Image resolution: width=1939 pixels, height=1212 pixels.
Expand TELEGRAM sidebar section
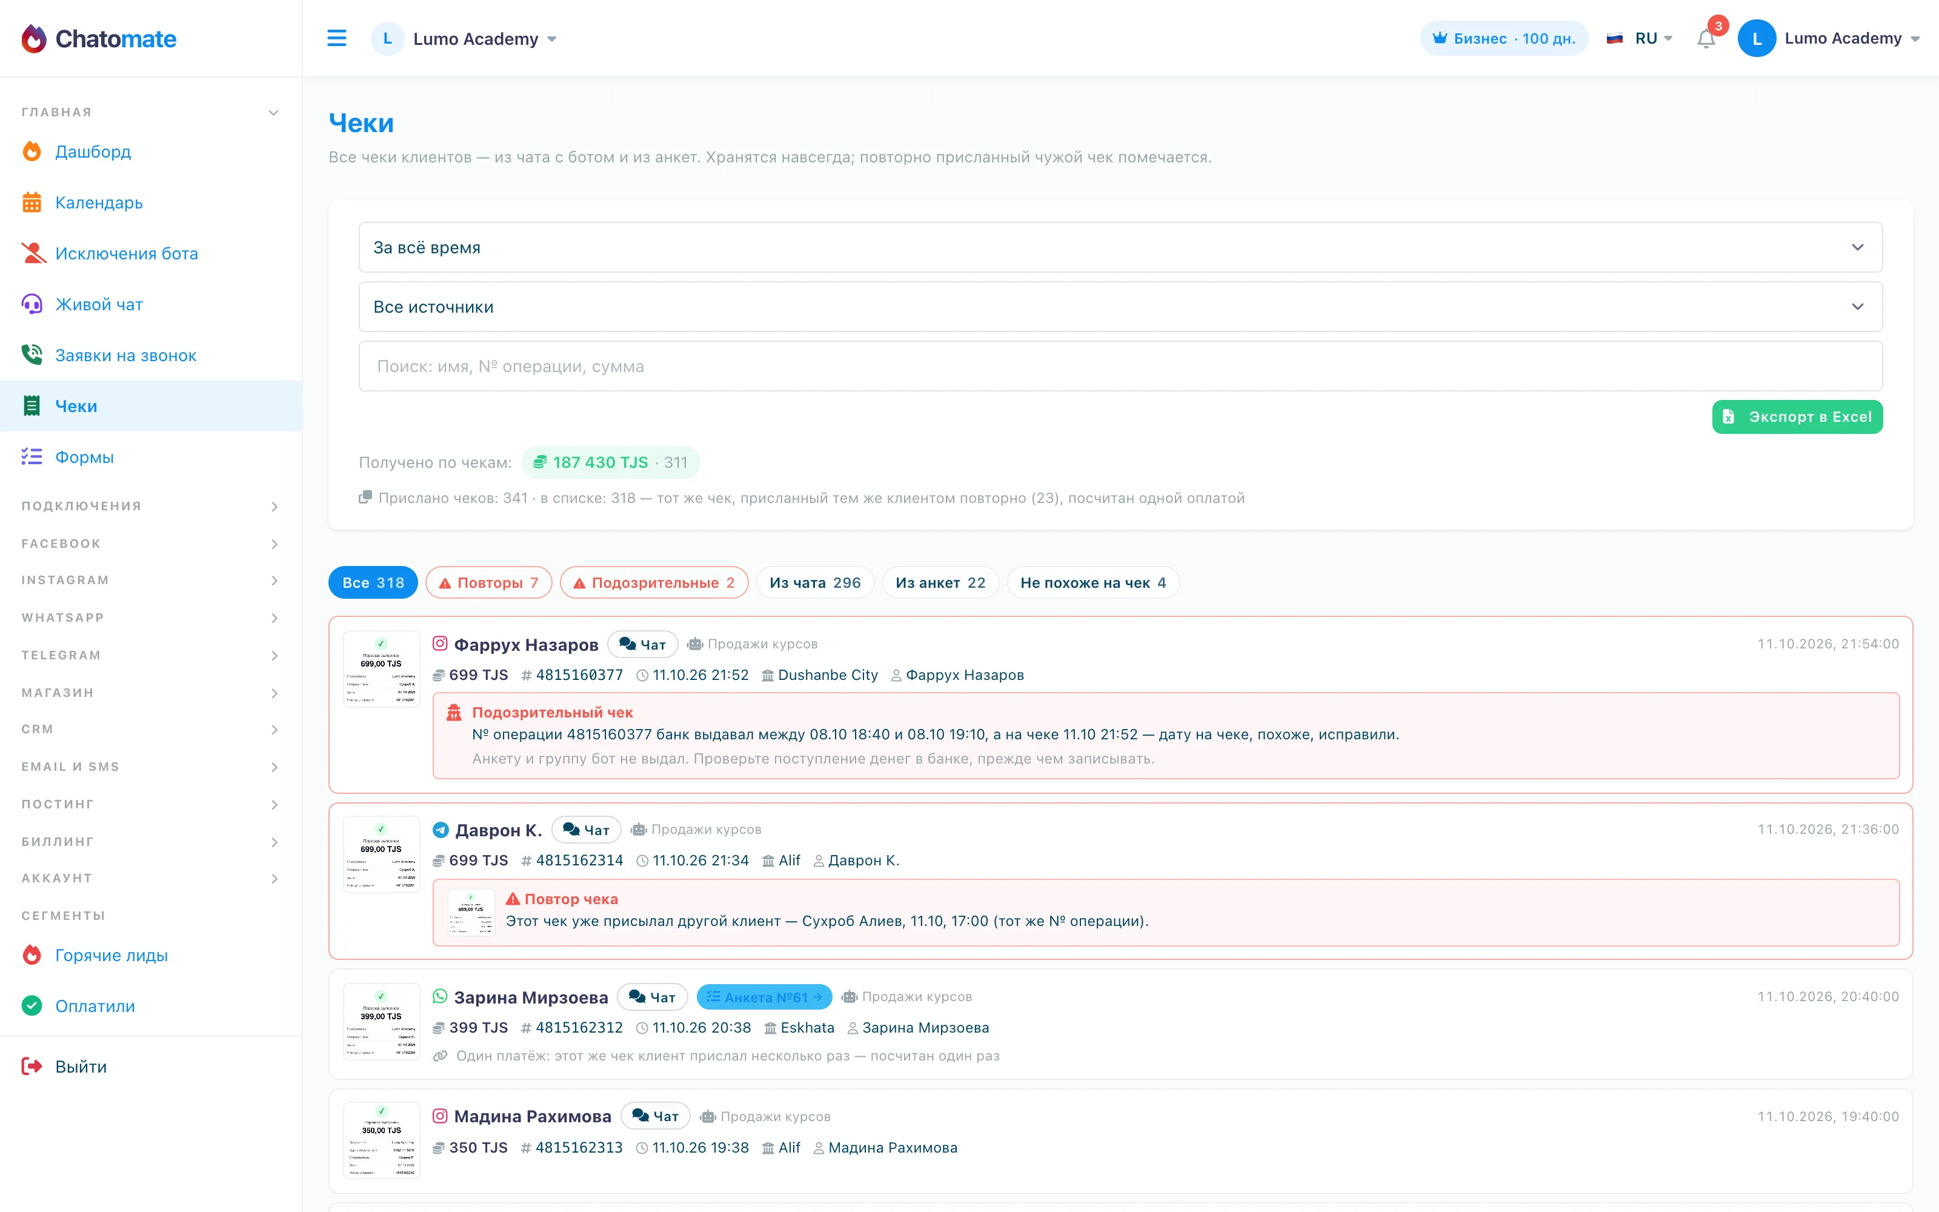pyautogui.click(x=151, y=655)
